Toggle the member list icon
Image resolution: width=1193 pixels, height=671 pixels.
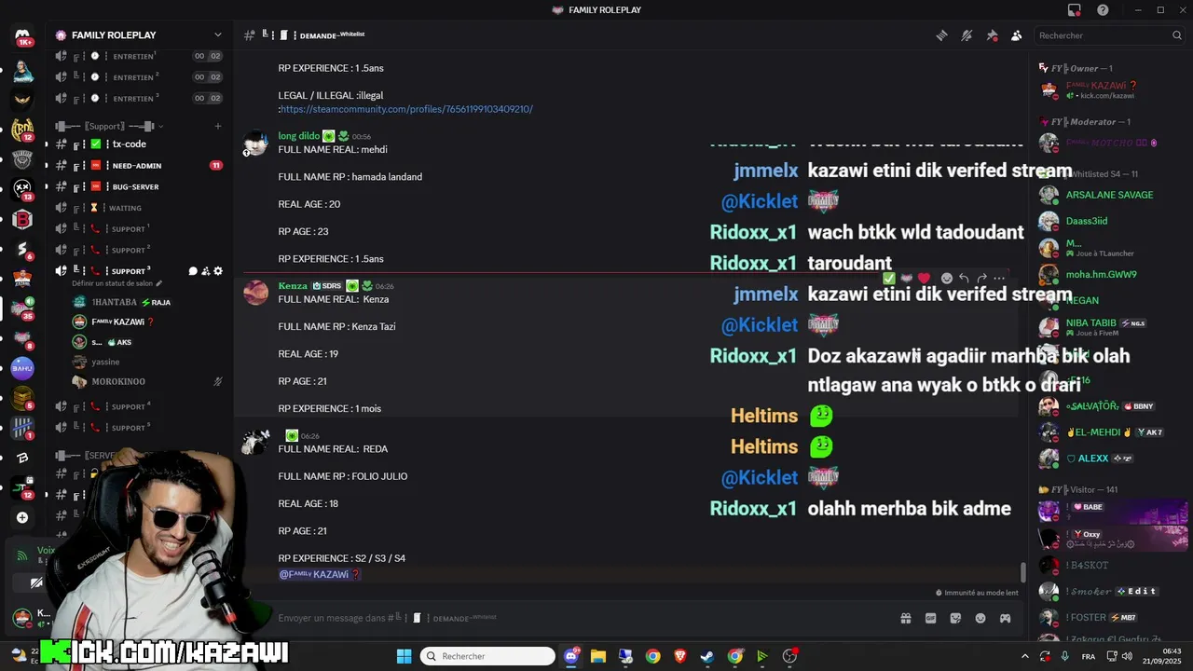point(1016,35)
